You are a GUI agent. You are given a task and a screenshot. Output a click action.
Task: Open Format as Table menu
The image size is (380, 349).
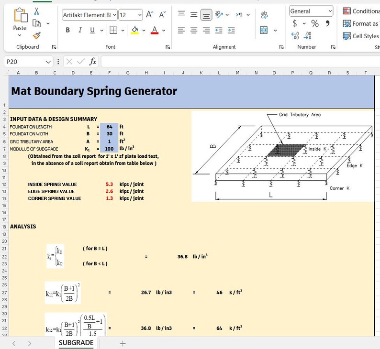[361, 23]
